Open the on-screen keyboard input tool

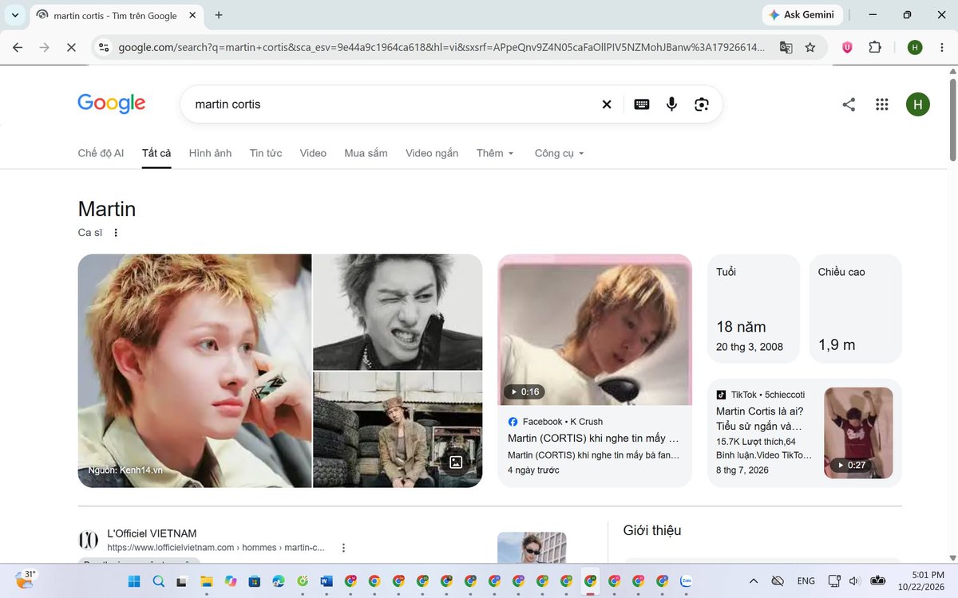[642, 104]
